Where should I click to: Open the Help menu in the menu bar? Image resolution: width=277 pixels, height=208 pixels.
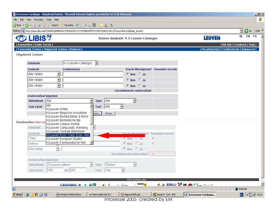click(x=56, y=19)
